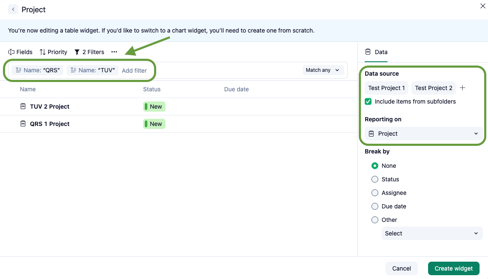The image size is (488, 279).
Task: Click the QRS 1 Project item icon
Action: 23,124
